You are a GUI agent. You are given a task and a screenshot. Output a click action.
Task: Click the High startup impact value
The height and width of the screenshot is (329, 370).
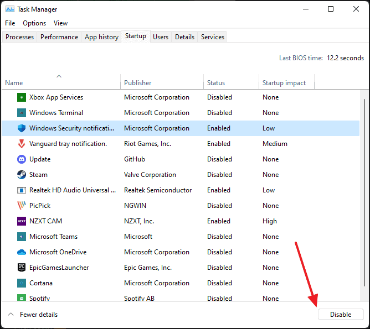tap(270, 221)
